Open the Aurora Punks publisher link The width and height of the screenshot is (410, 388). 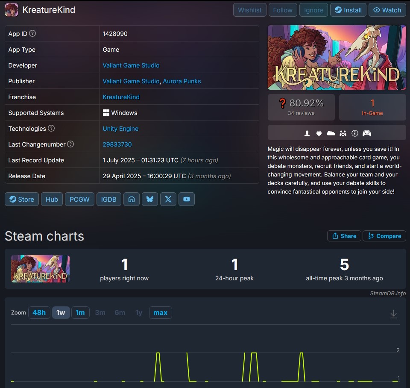(182, 81)
